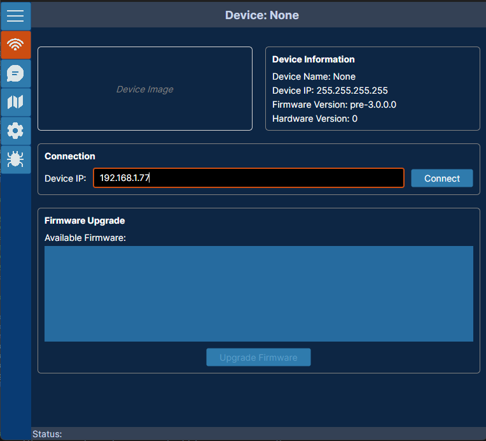Click the Device Image placeholder

145,89
